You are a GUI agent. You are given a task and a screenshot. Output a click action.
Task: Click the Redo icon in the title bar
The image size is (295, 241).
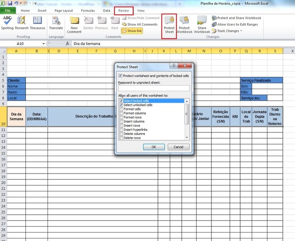click(26, 3)
